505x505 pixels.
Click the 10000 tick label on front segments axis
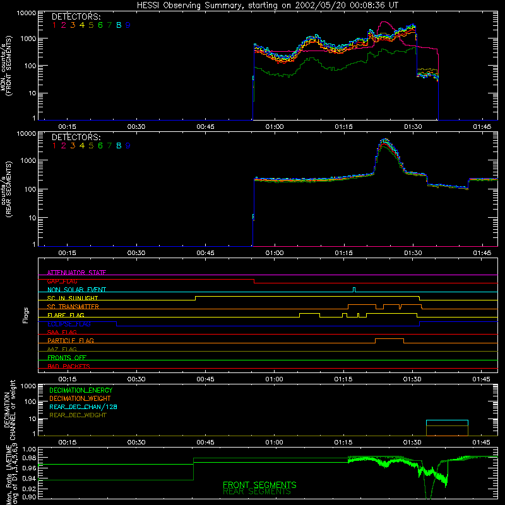click(x=27, y=13)
